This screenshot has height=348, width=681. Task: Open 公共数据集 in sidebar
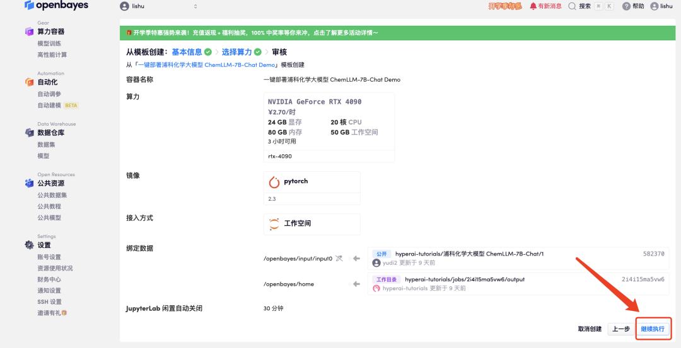[52, 195]
